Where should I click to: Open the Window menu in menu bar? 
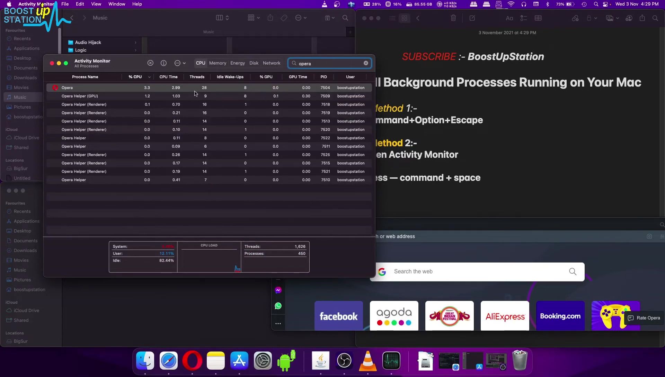click(117, 4)
